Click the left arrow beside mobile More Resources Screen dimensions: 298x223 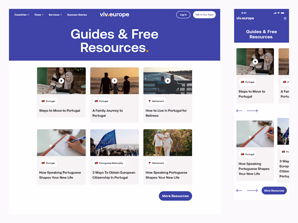click(x=239, y=191)
